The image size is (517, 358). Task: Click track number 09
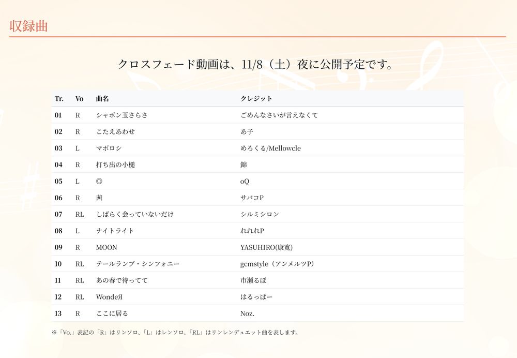click(x=58, y=247)
